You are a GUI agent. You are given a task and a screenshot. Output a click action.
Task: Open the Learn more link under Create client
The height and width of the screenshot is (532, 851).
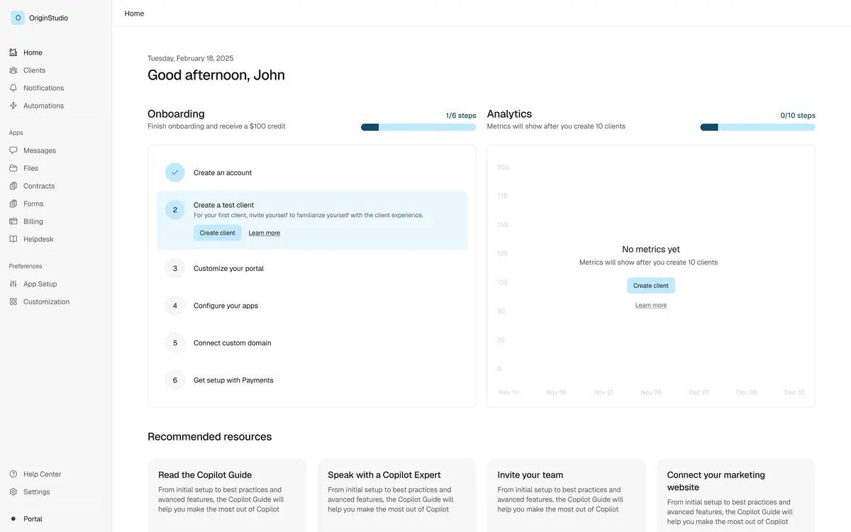click(x=650, y=304)
